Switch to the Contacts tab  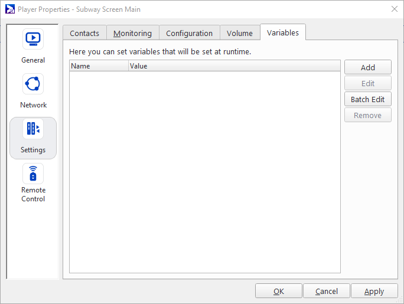(x=84, y=33)
